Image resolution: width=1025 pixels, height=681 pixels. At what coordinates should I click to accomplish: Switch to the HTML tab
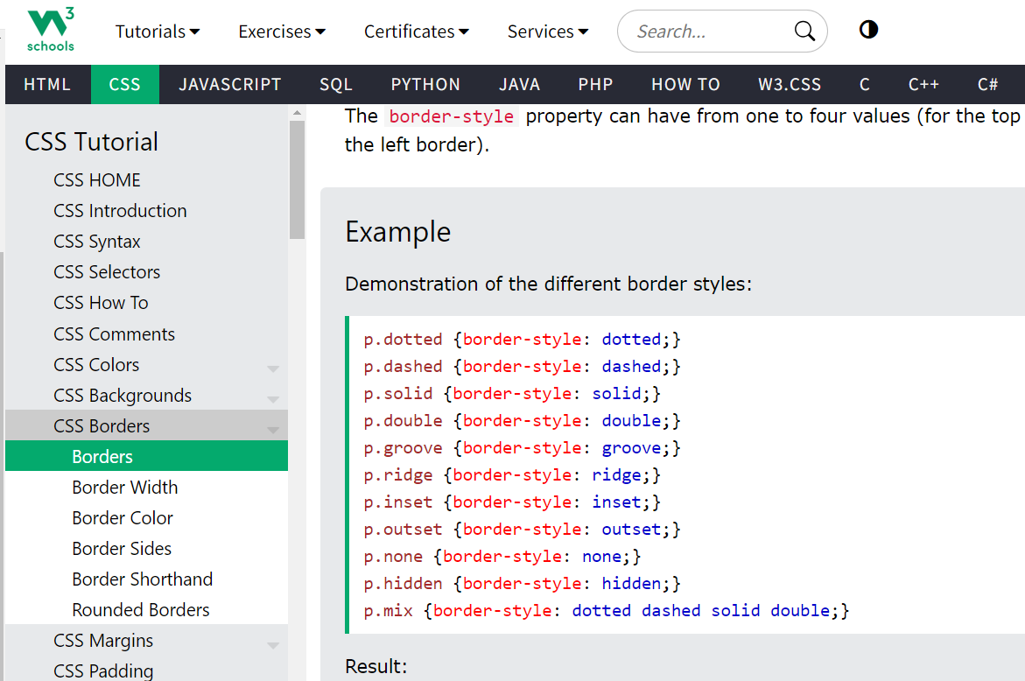pyautogui.click(x=47, y=84)
